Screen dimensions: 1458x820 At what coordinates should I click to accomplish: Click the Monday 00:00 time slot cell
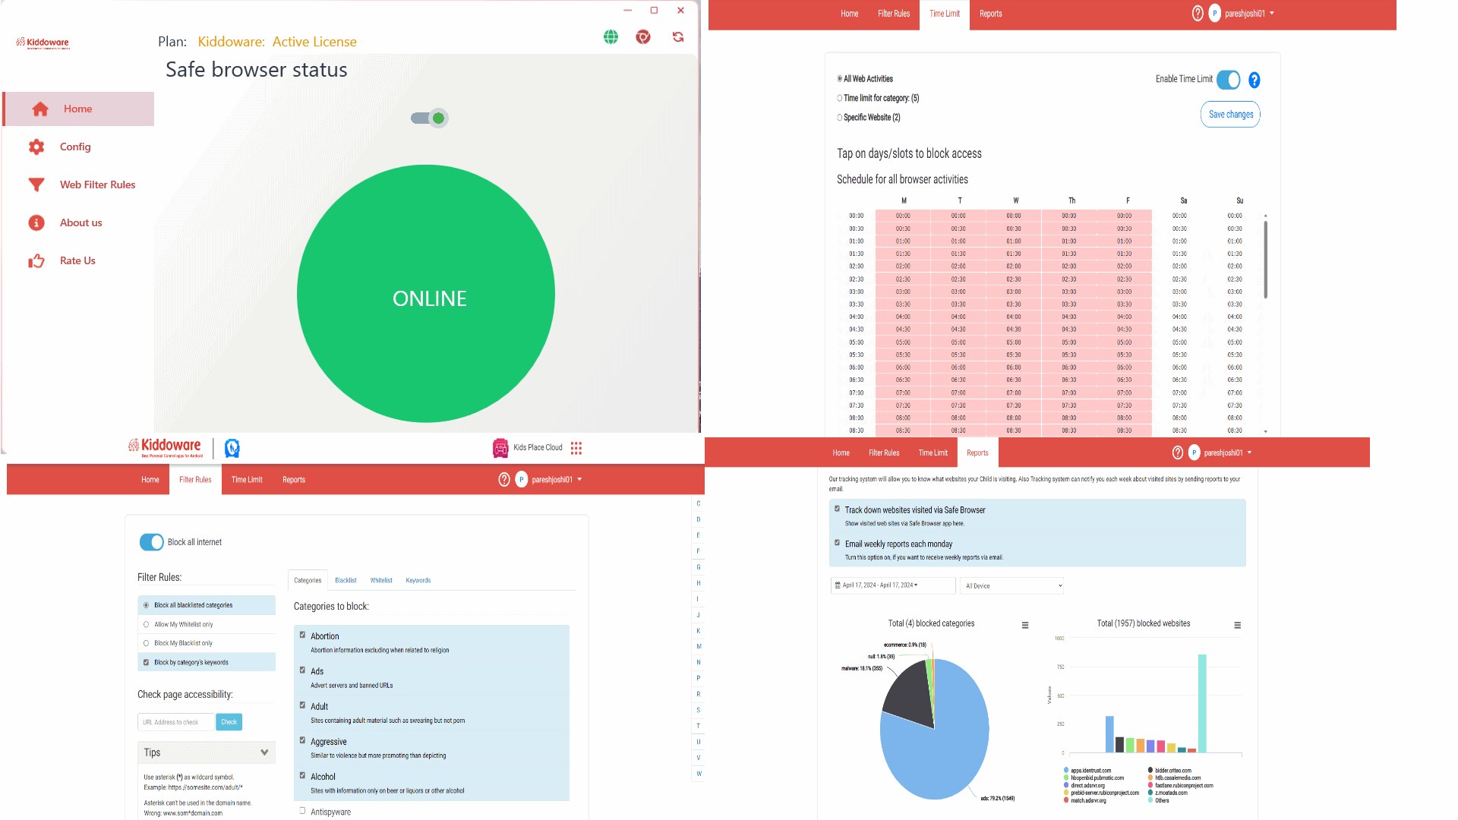[x=903, y=216]
